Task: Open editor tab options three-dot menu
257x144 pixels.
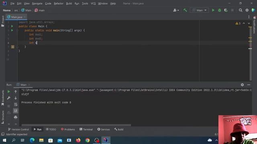Action: 249,17
